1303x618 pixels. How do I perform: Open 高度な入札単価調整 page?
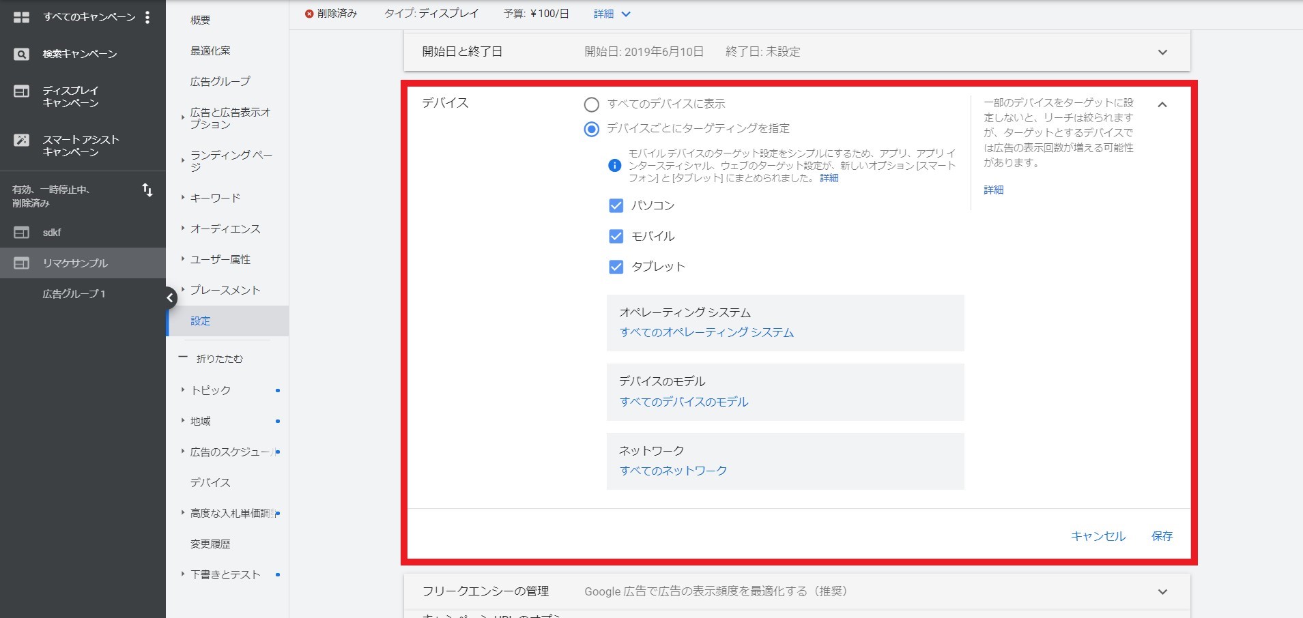[231, 514]
